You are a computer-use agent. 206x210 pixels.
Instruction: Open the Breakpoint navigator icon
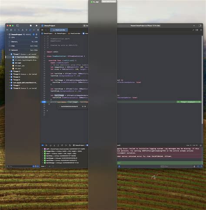(34, 30)
